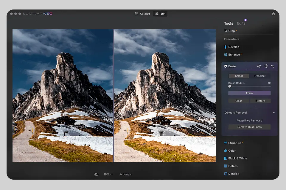The height and width of the screenshot is (190, 286).
Task: Select the brush mode icon in Erase panel
Action: pyautogui.click(x=266, y=66)
